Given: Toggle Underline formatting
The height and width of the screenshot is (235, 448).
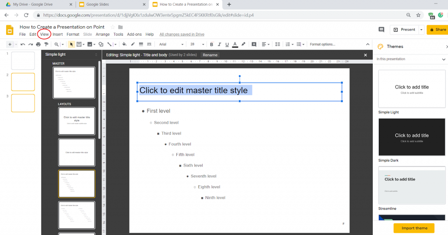Looking at the screenshot, I should pyautogui.click(x=227, y=44).
